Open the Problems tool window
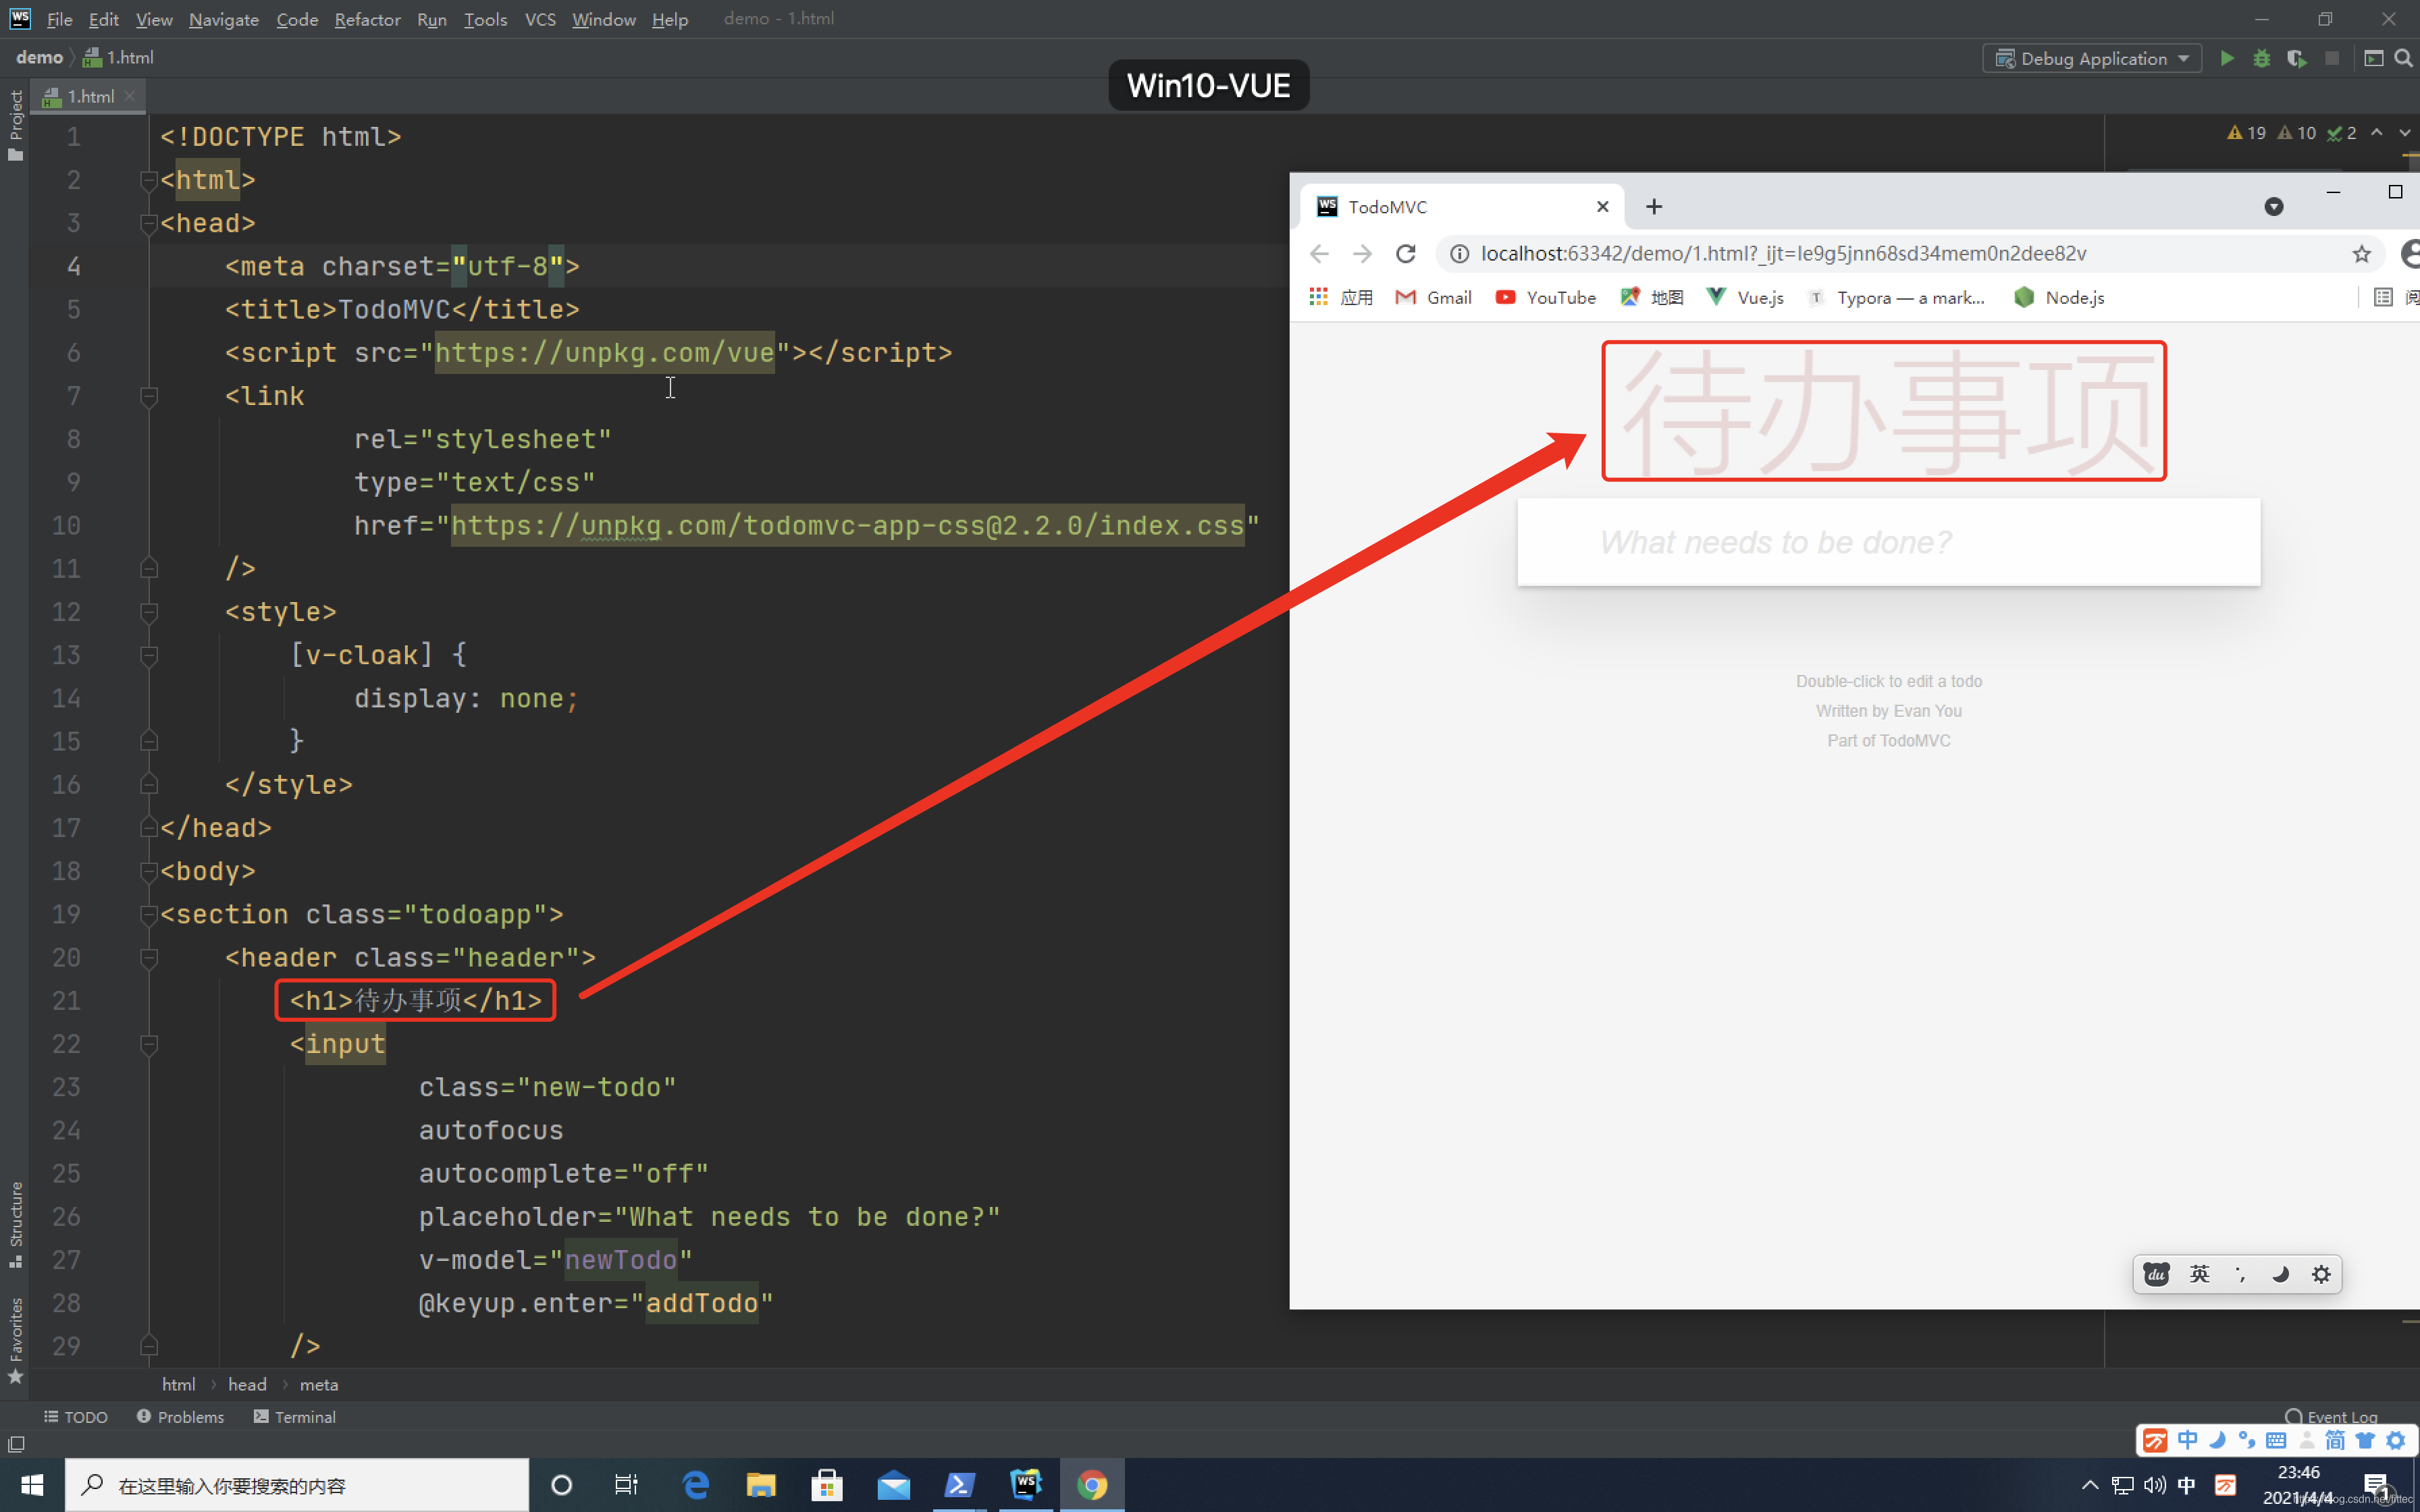 click(181, 1416)
